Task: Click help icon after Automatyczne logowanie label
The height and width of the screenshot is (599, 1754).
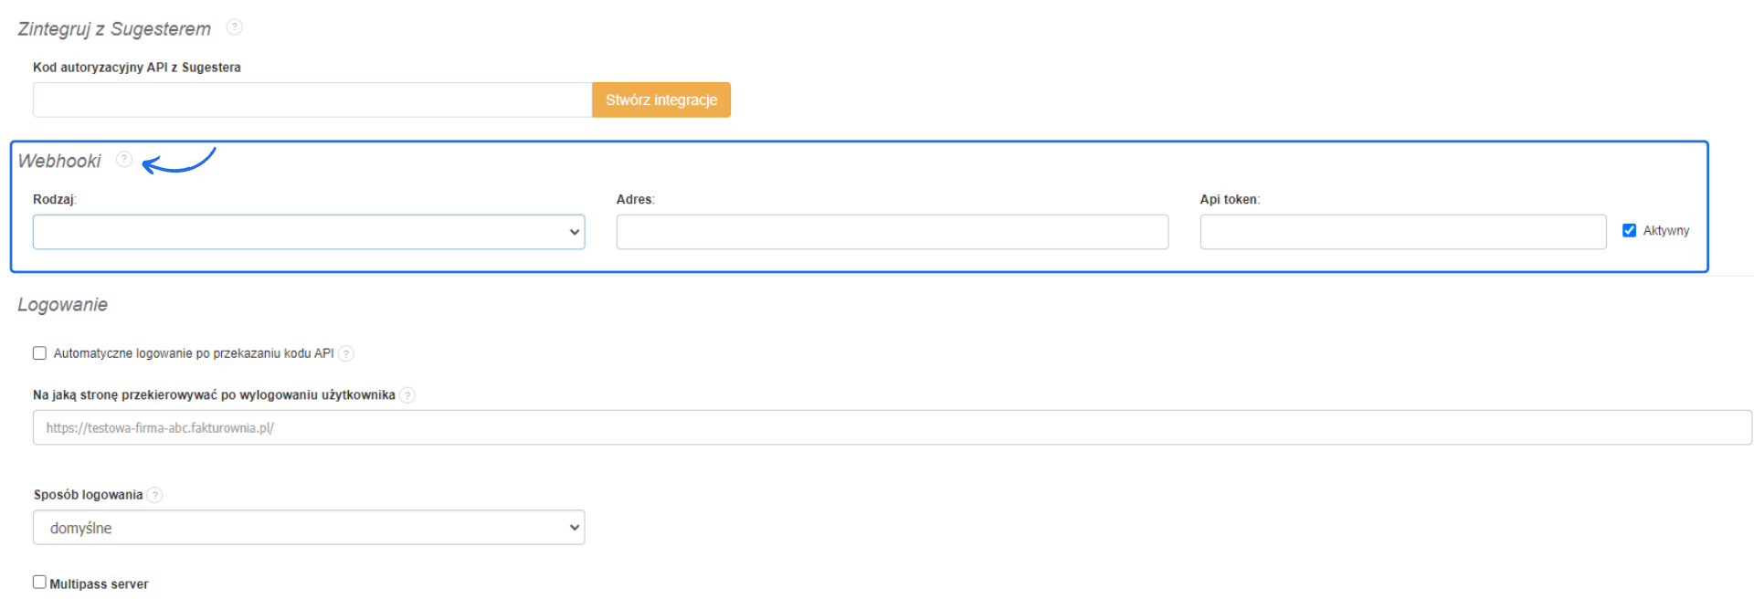Action: click(346, 353)
